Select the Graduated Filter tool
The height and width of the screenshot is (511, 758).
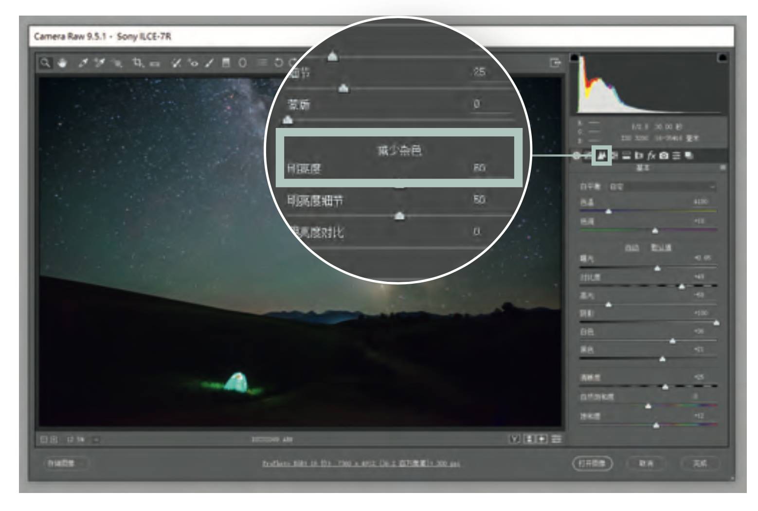226,63
